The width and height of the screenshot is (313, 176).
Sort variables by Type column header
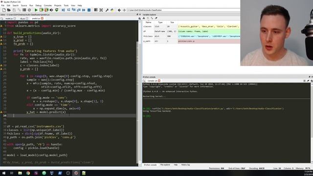[160, 22]
